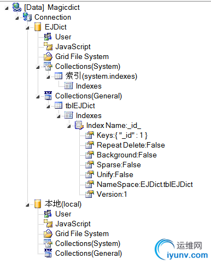Click Collections(System) icon under local database
This screenshot has width=211, height=264.
(x=48, y=243)
